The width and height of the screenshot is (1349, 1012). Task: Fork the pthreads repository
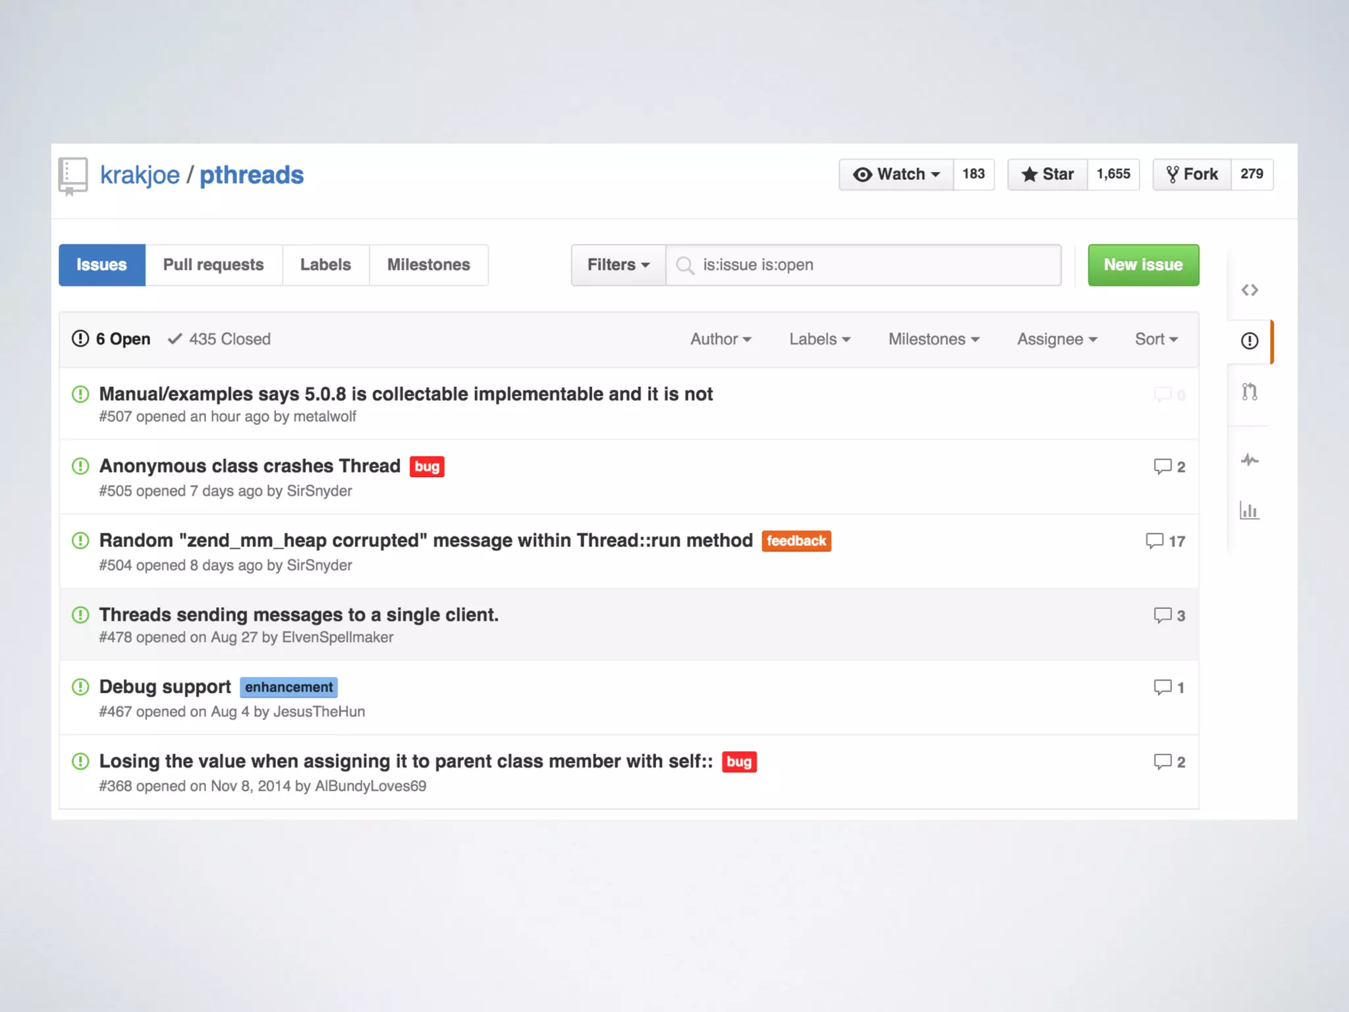coord(1192,175)
